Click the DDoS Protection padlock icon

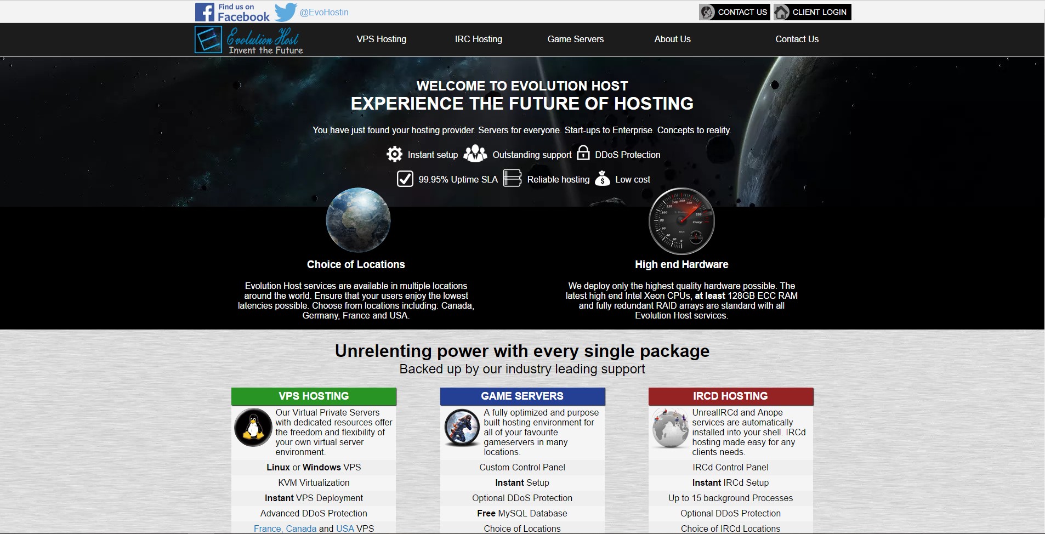583,153
